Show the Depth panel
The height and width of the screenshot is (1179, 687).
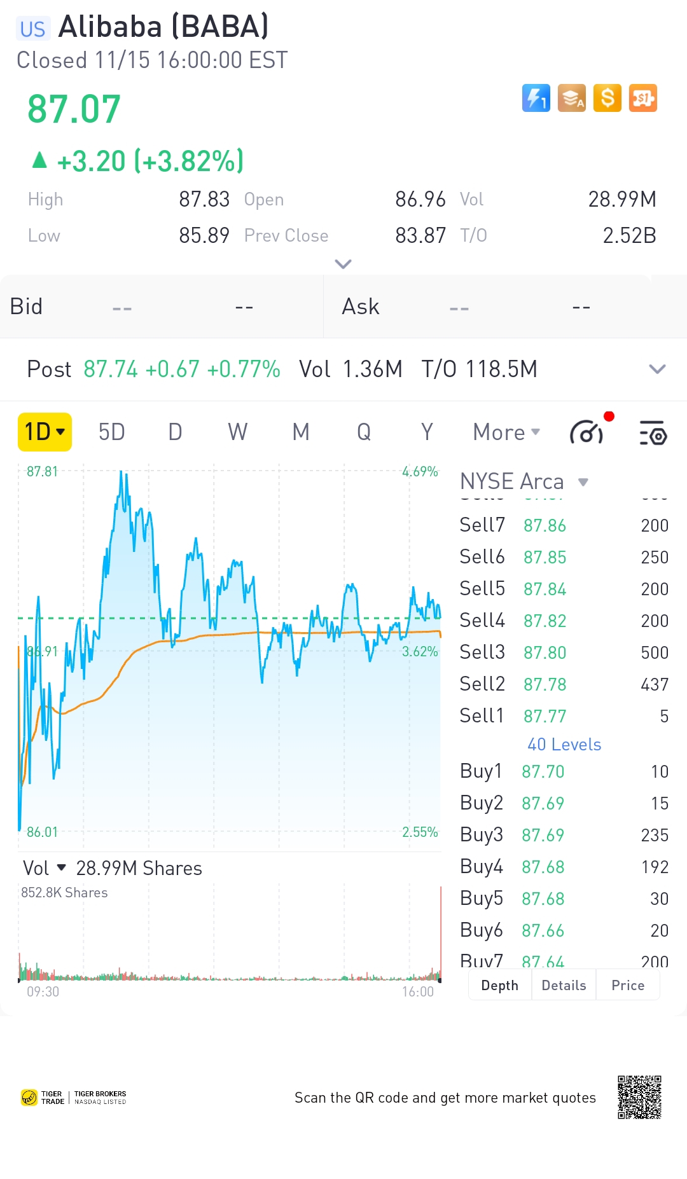500,985
